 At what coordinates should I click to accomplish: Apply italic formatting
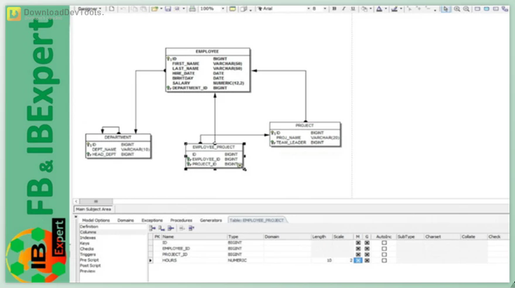point(343,9)
